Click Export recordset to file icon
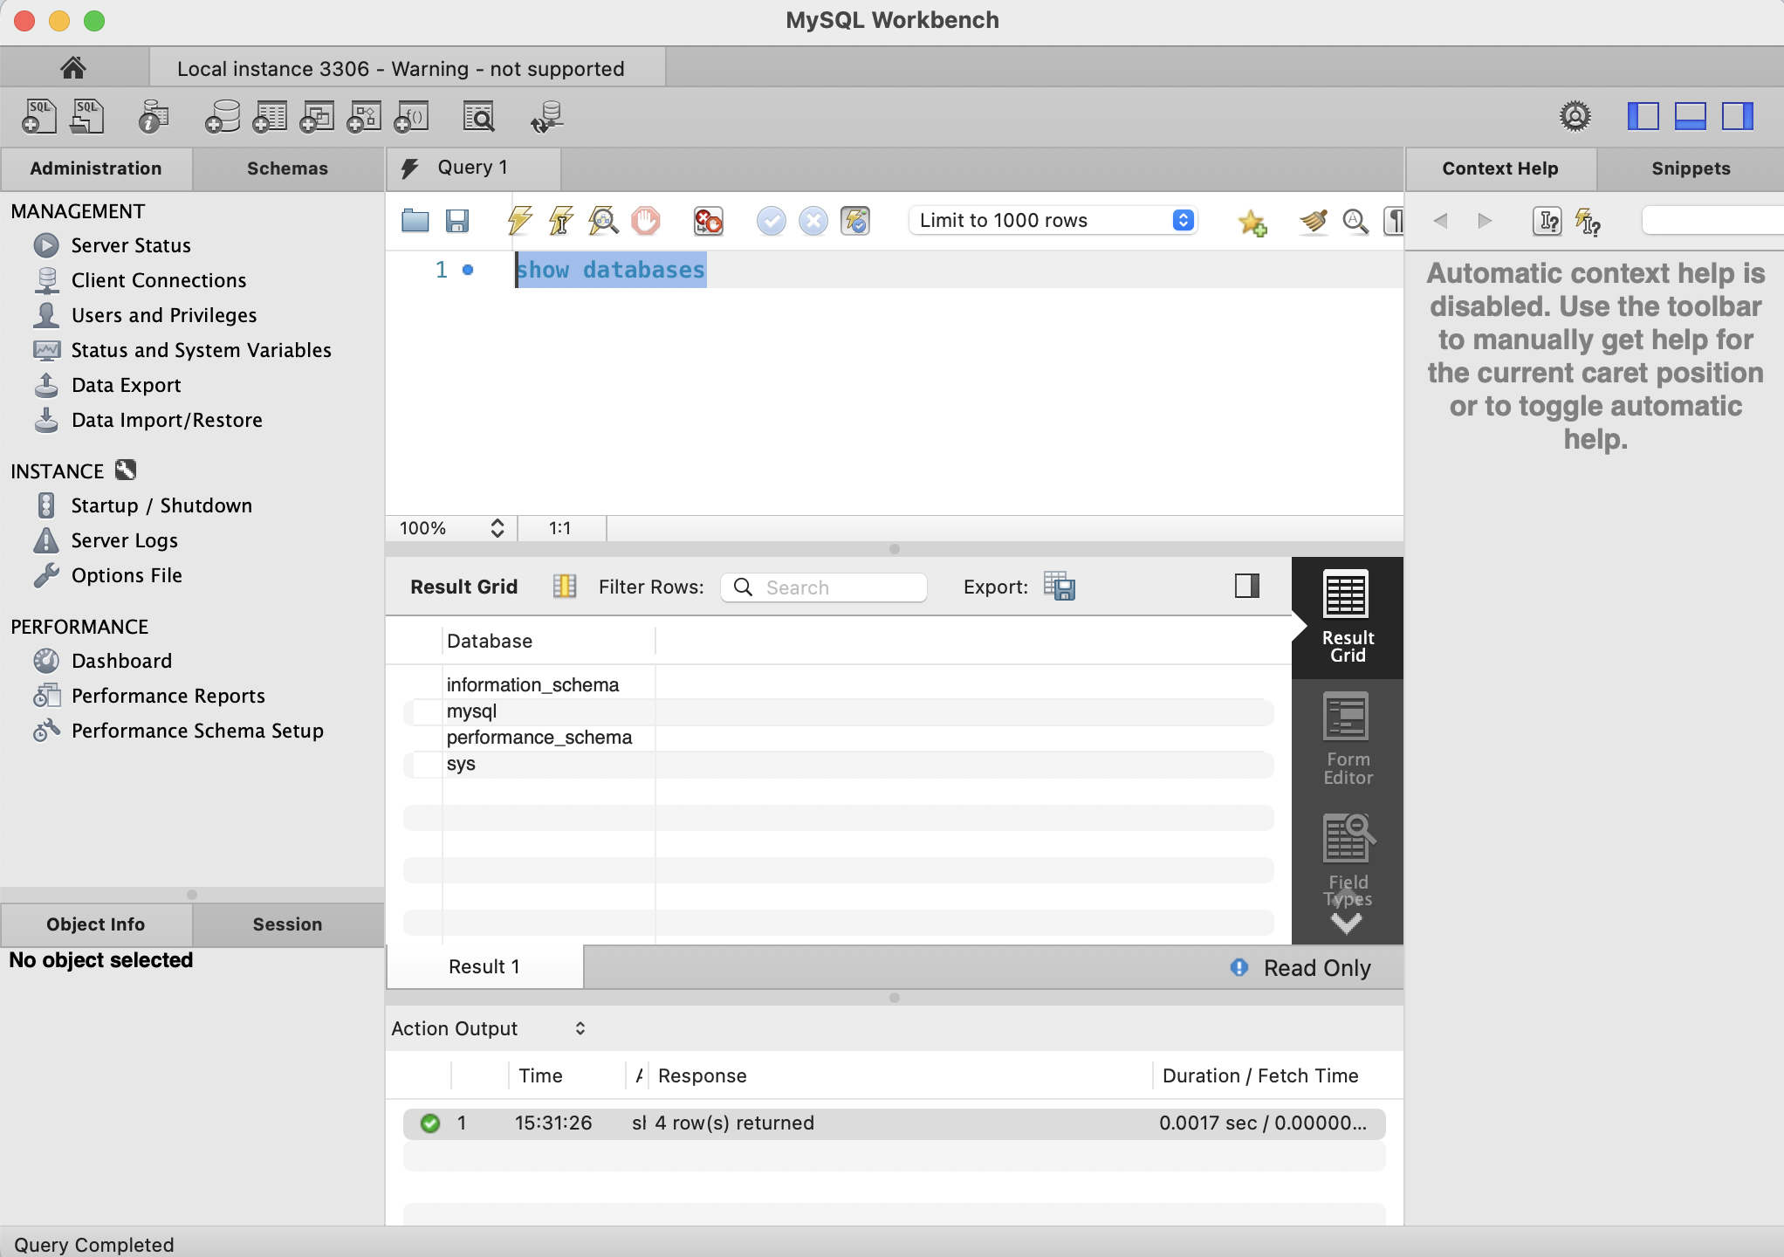 (x=1060, y=587)
